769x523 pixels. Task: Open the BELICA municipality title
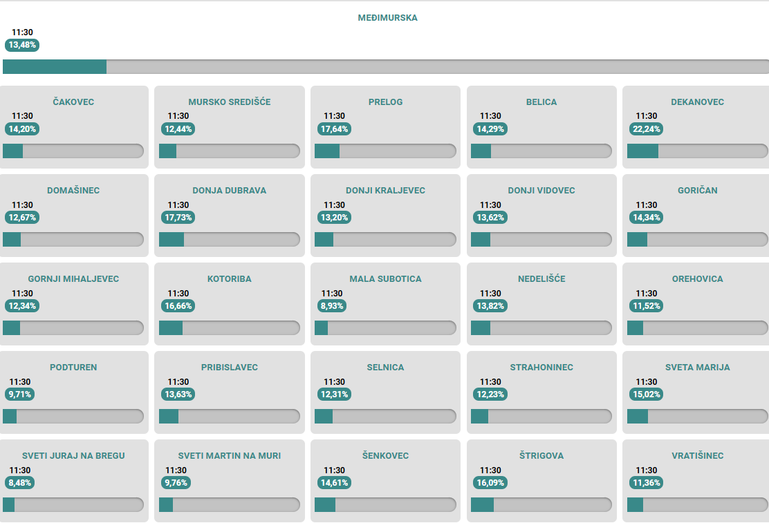pyautogui.click(x=541, y=102)
